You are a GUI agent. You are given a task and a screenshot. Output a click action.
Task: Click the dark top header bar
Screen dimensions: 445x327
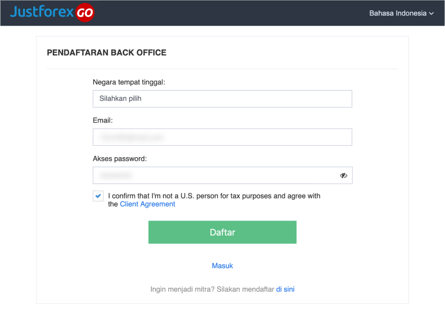pos(222,13)
